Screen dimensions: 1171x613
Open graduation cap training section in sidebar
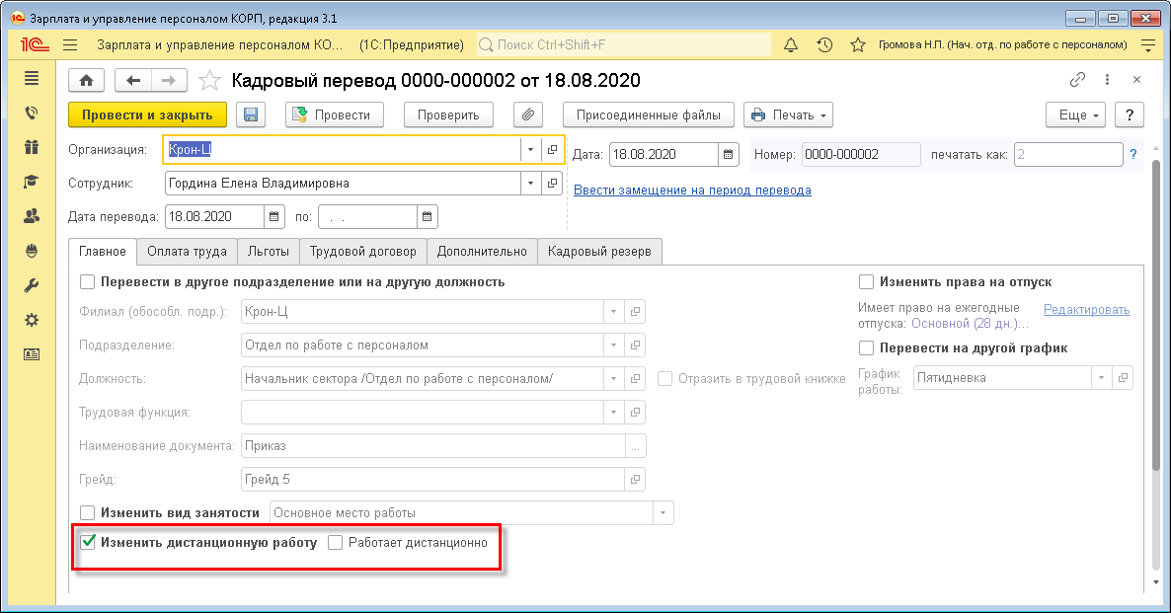(x=32, y=182)
